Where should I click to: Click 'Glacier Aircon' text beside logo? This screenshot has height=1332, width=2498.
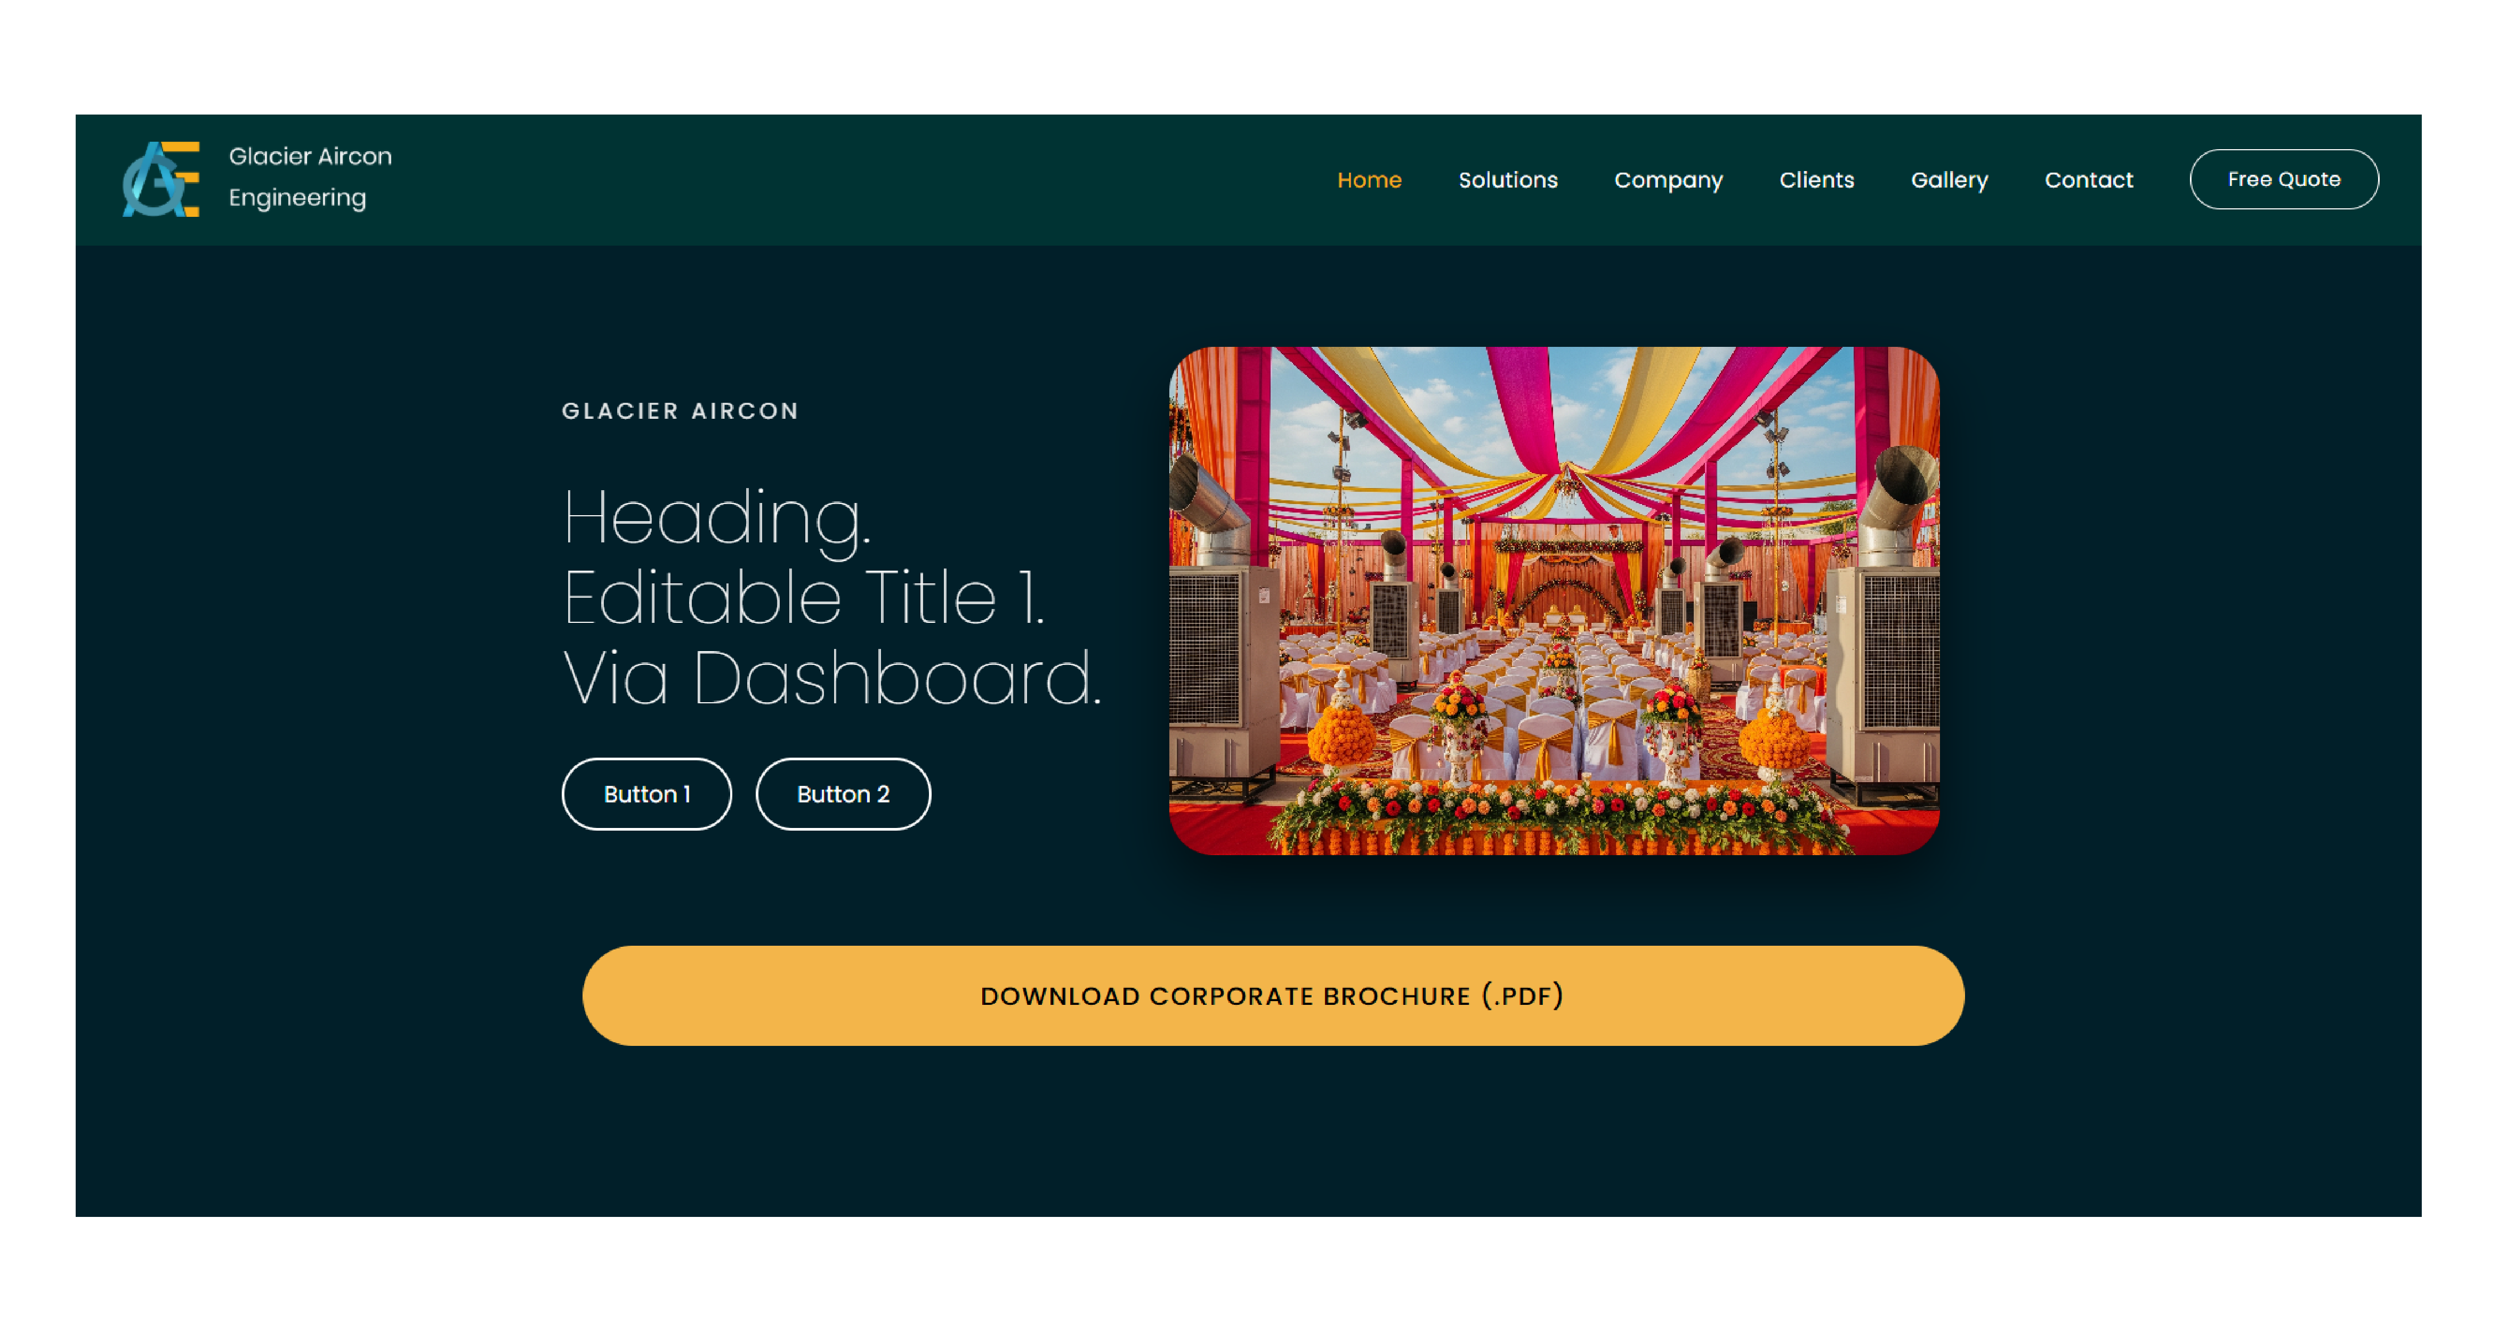coord(310,156)
